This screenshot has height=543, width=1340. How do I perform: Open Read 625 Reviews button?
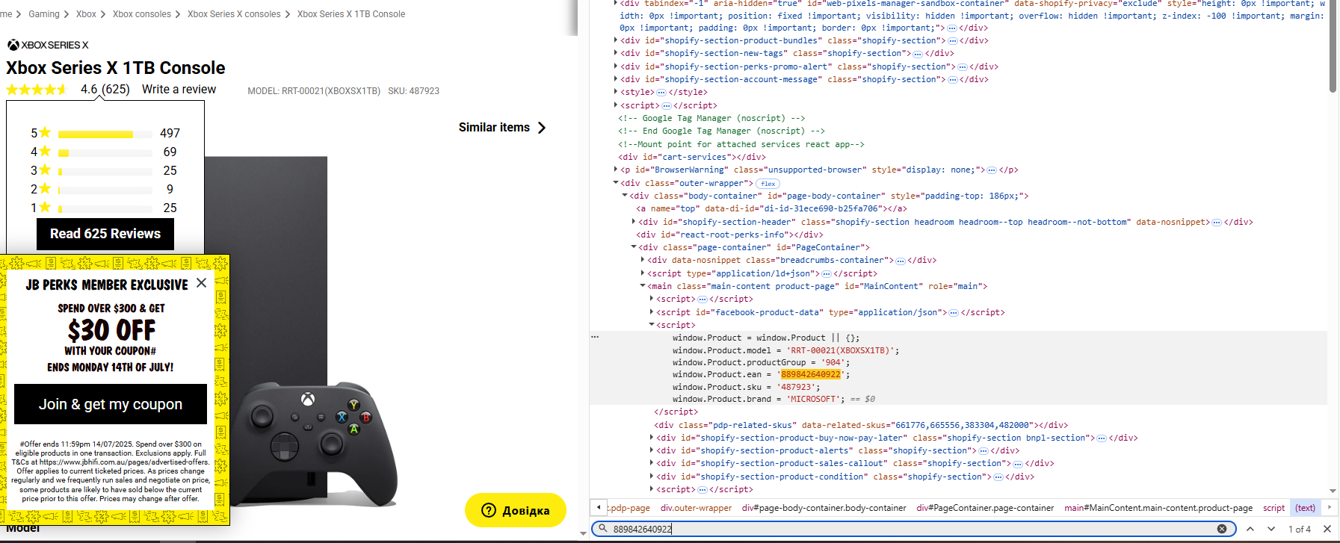pos(105,234)
